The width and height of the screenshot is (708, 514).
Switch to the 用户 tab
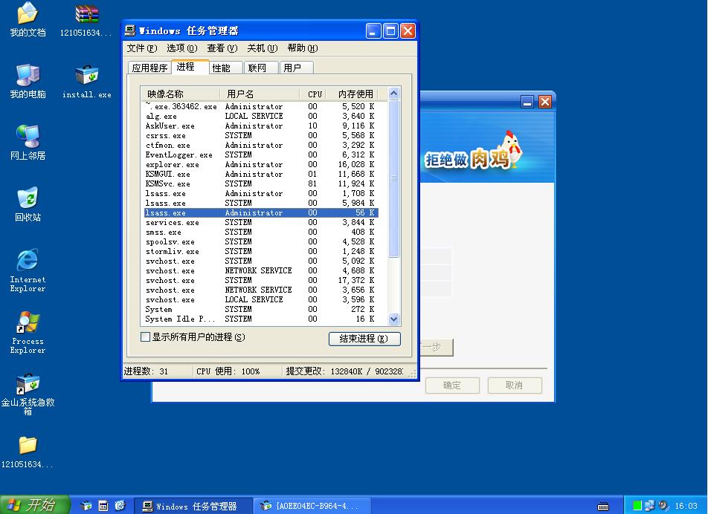(297, 68)
